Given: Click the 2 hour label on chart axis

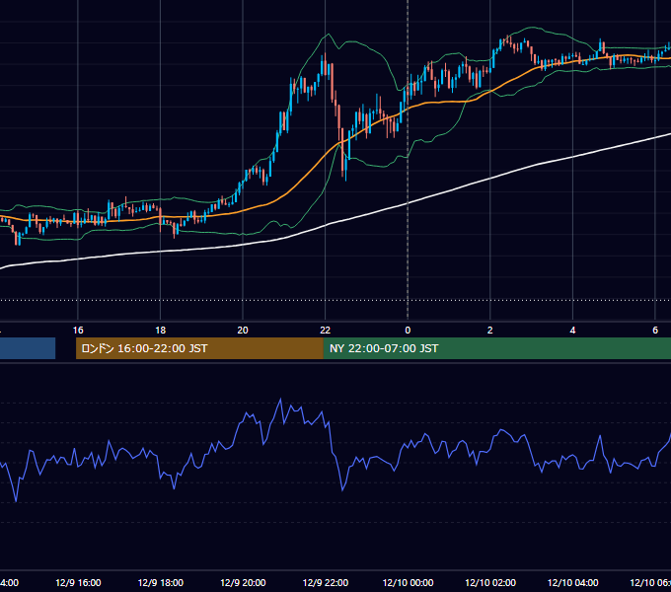Looking at the screenshot, I should (490, 331).
